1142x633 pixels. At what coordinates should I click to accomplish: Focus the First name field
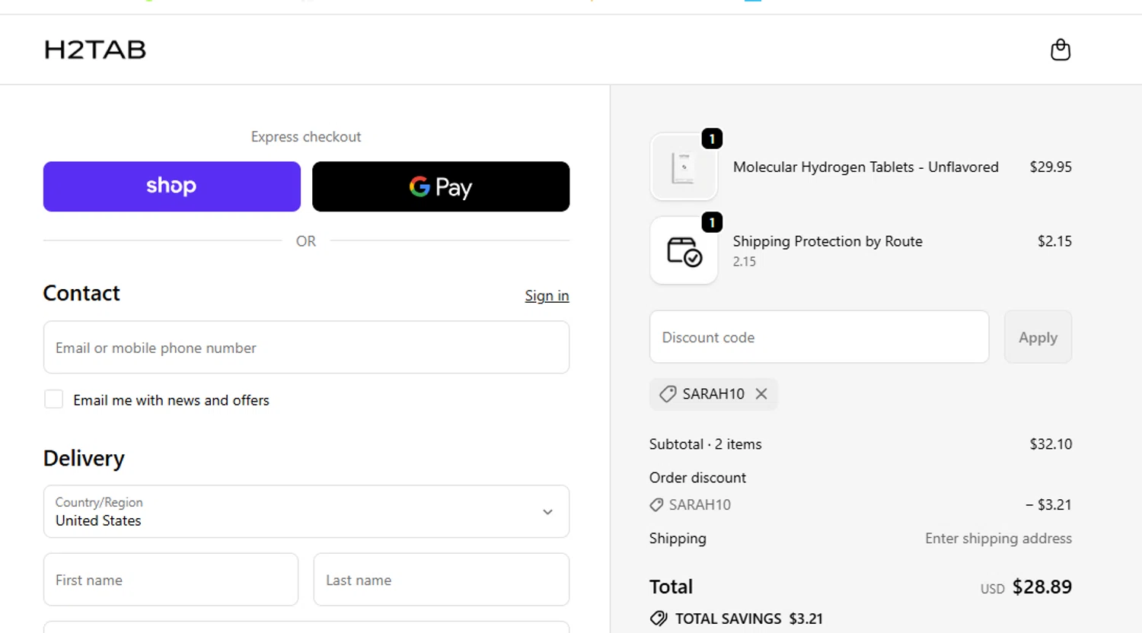[x=171, y=580]
